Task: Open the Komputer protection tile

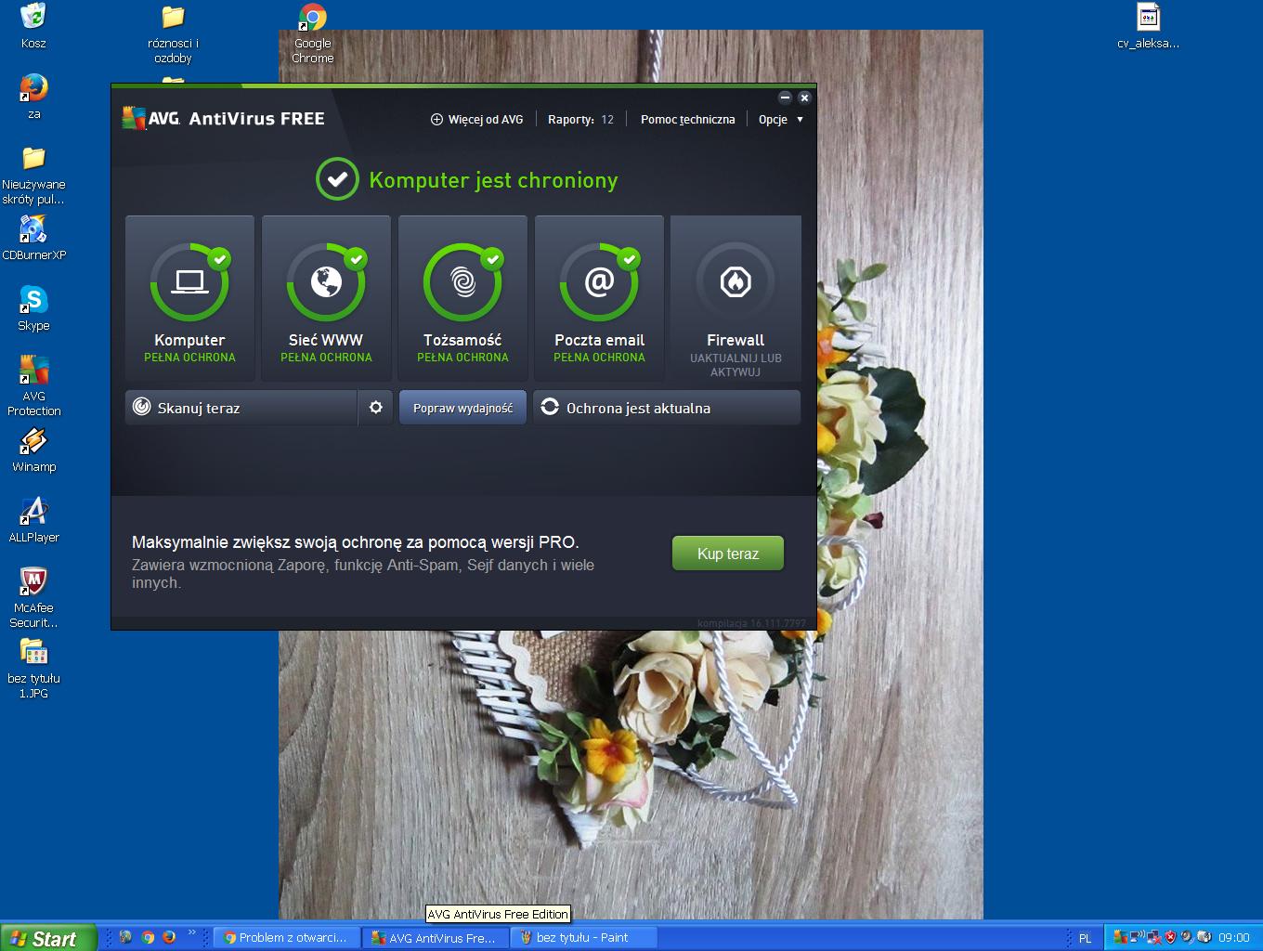Action: [x=189, y=298]
